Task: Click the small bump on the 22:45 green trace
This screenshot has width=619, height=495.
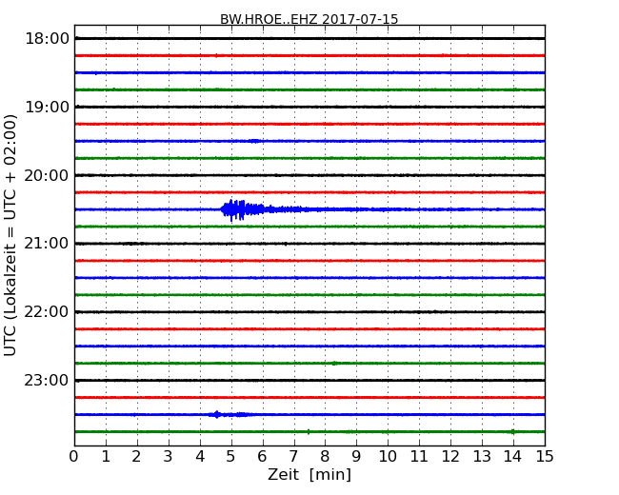Action: (334, 363)
